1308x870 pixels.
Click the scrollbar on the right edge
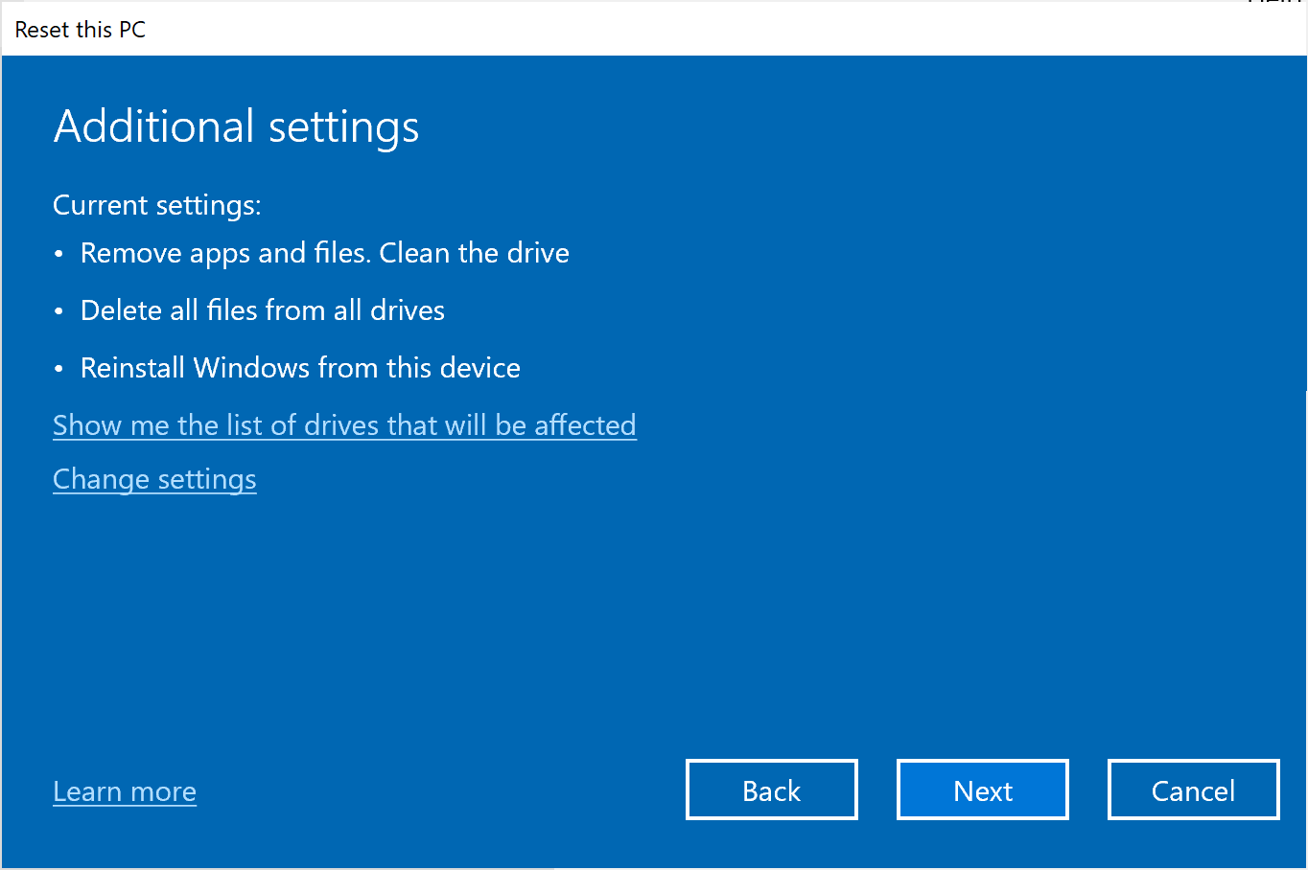(1303, 431)
